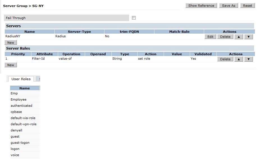Select the denyall user role
The image size is (258, 160).
[16, 130]
